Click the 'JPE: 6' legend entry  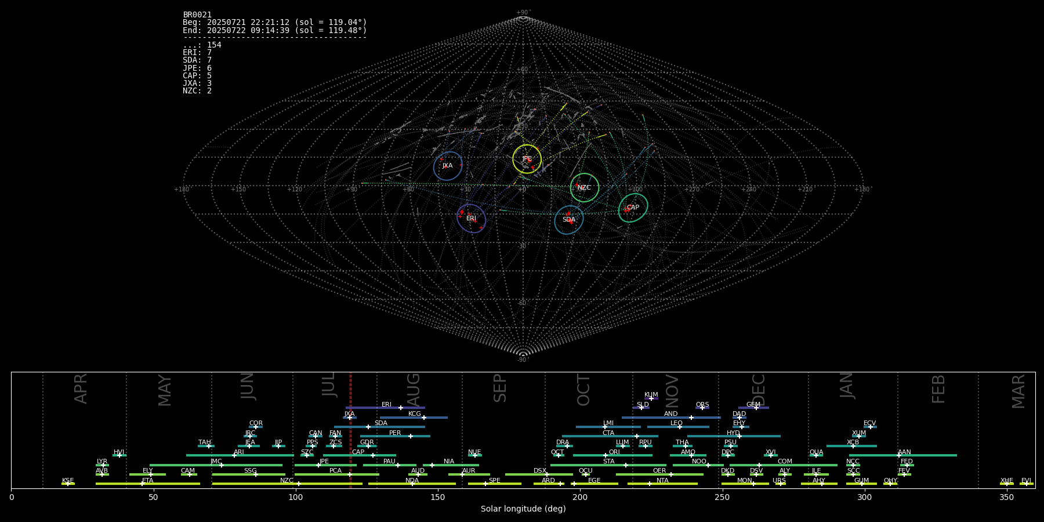coord(197,68)
